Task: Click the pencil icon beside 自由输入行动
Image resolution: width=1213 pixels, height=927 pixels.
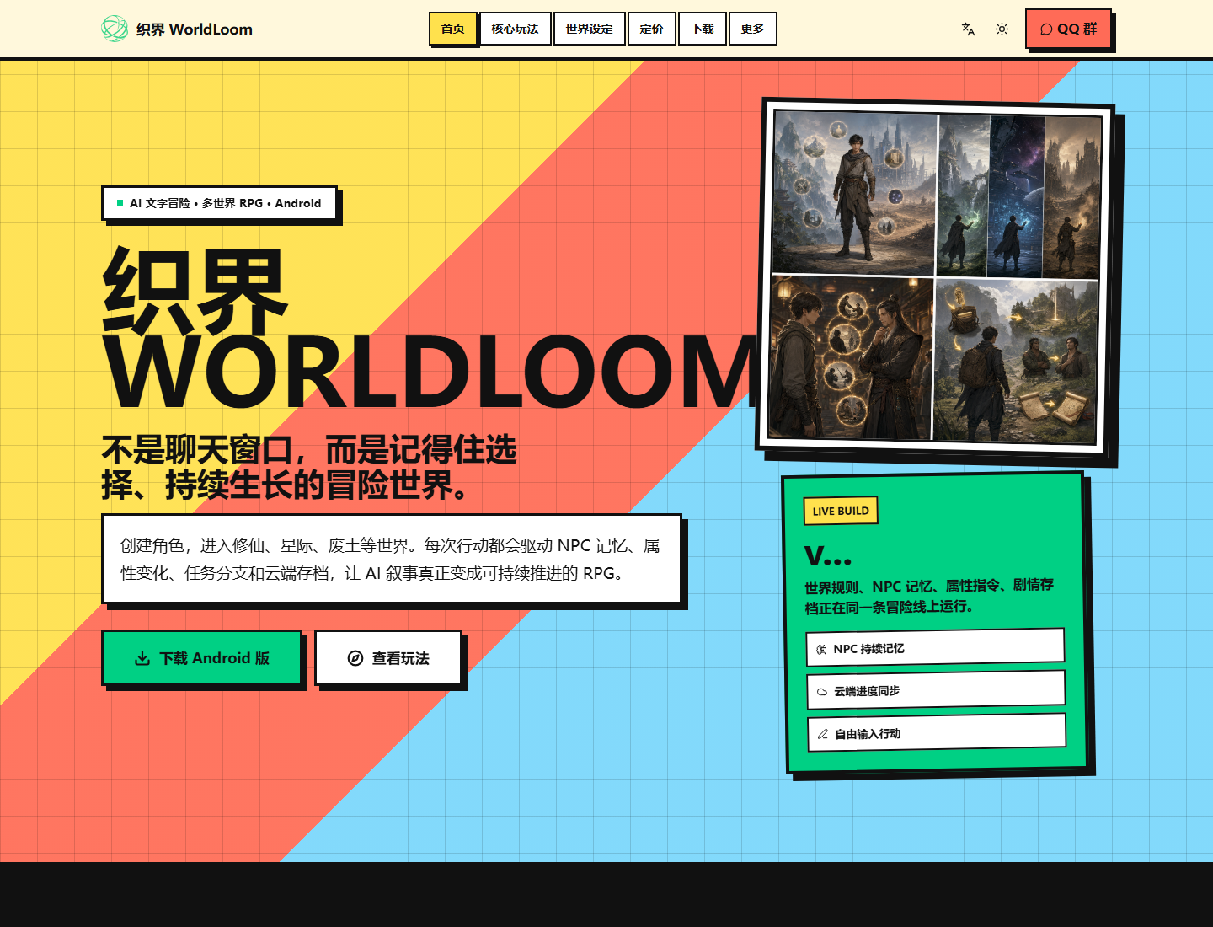Action: pyautogui.click(x=823, y=734)
